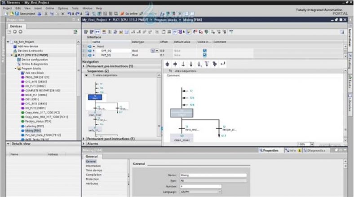Viewport: 354px width, 197px height.
Task: Collapse the Details view panel
Action: (8, 144)
